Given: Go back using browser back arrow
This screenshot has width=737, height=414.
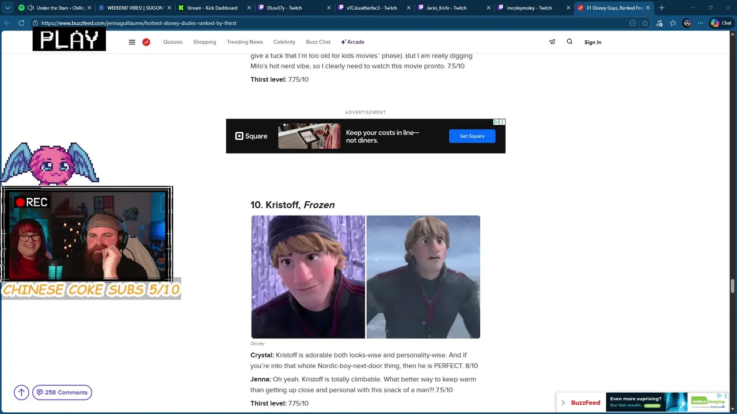Looking at the screenshot, I should pyautogui.click(x=7, y=23).
